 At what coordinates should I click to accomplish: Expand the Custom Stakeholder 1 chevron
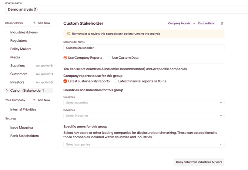(x=7, y=91)
